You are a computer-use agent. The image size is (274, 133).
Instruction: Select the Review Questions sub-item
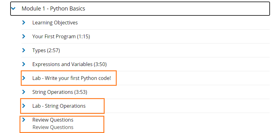(53, 127)
